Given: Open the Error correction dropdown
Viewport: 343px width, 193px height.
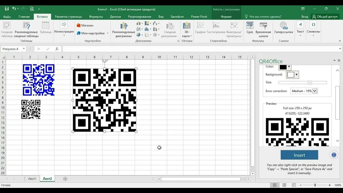Looking at the screenshot, I should (315, 91).
